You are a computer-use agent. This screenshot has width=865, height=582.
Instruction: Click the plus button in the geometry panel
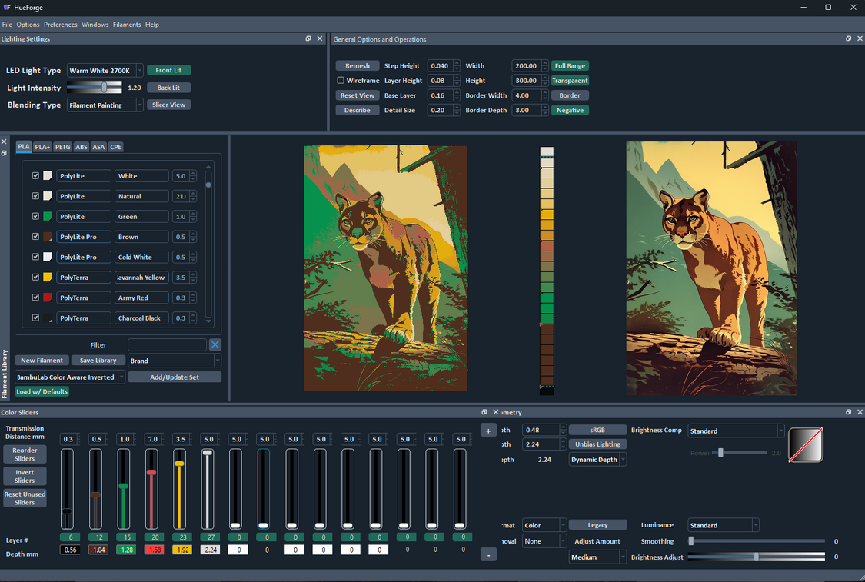pyautogui.click(x=488, y=431)
